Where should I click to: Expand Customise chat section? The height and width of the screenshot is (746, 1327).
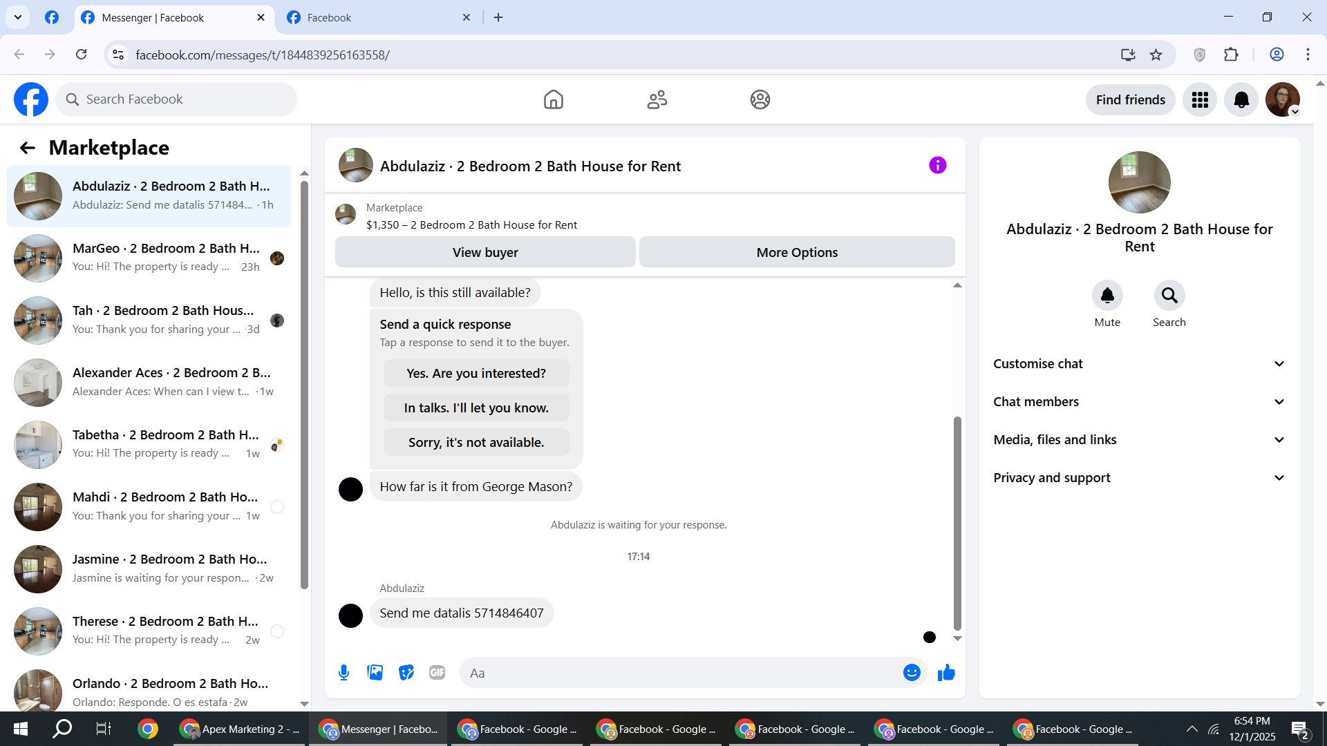point(1139,364)
